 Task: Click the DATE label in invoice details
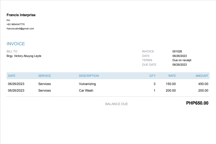point(146,56)
